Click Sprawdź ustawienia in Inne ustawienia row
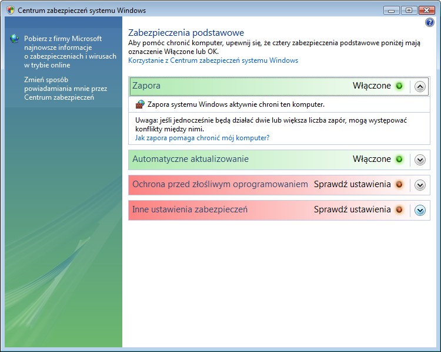441x352 pixels. (x=352, y=209)
